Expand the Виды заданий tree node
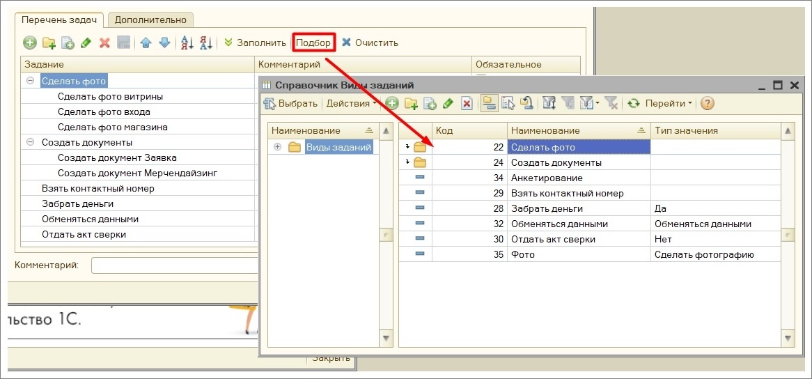This screenshot has width=812, height=379. (278, 147)
